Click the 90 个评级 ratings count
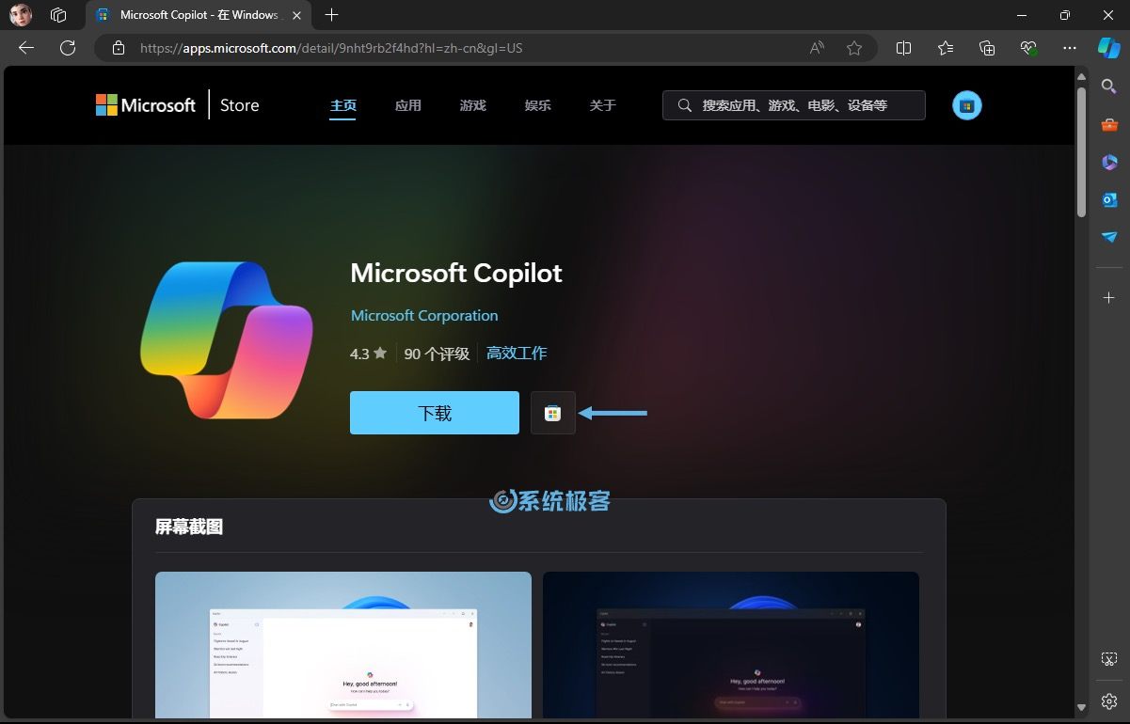This screenshot has width=1130, height=724. tap(437, 354)
